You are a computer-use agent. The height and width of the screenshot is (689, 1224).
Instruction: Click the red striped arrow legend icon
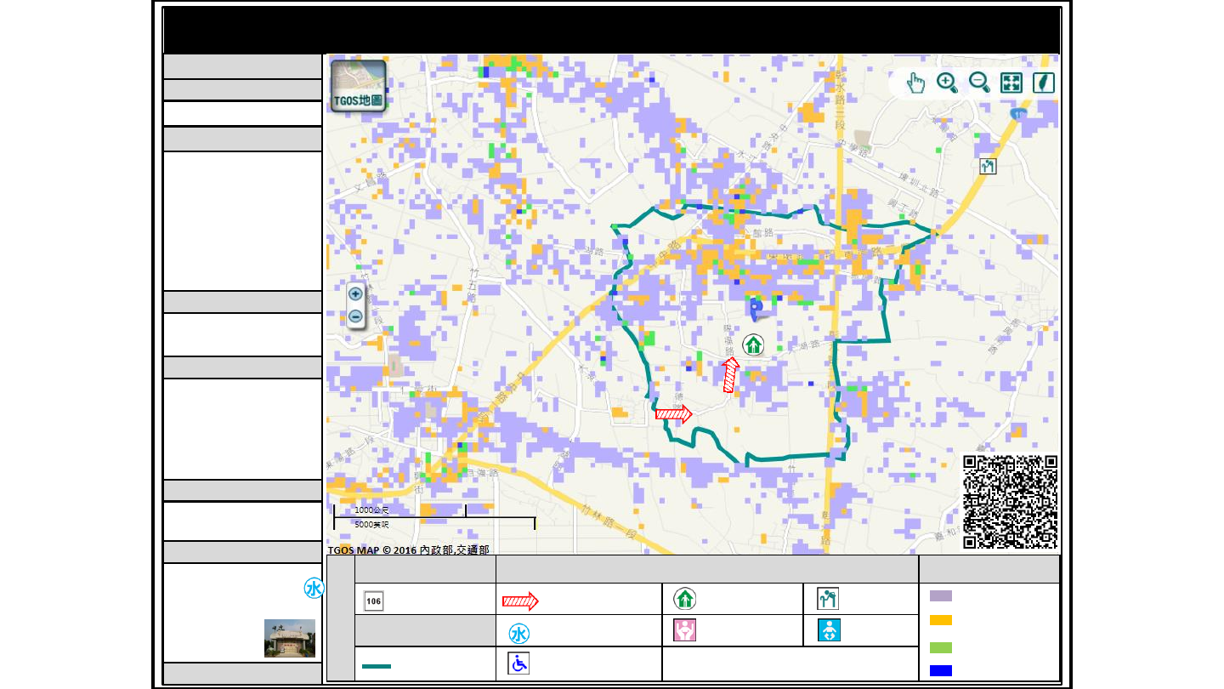tap(520, 601)
